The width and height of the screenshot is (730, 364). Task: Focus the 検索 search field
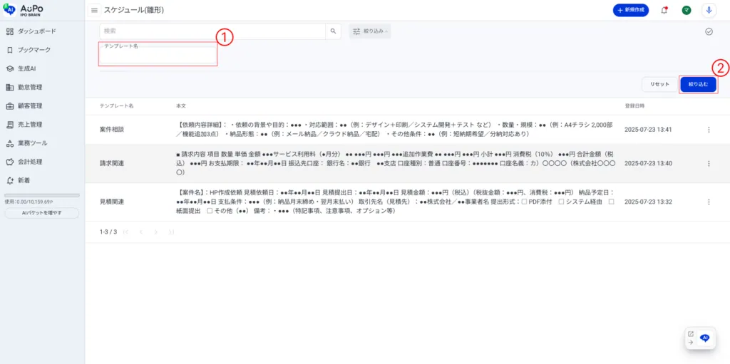point(212,31)
